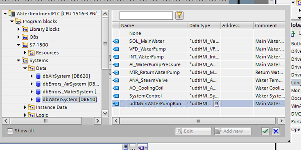Screen dimensions: 301x150
Task: Sort by the Comment column header
Action: click(269, 25)
